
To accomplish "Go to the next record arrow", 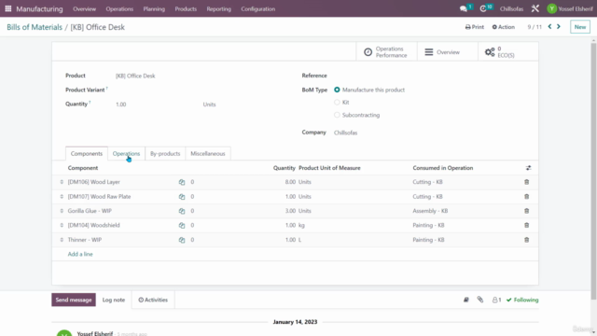I will pyautogui.click(x=559, y=27).
